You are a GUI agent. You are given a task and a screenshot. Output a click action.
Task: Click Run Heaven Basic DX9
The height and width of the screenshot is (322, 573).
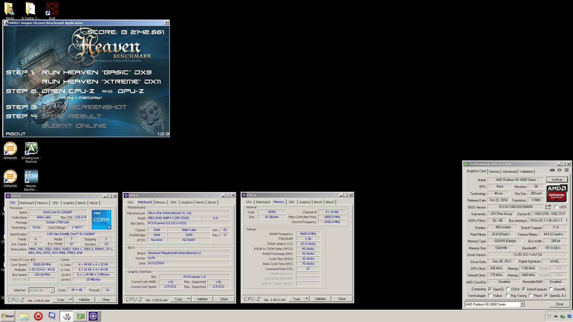coord(97,72)
